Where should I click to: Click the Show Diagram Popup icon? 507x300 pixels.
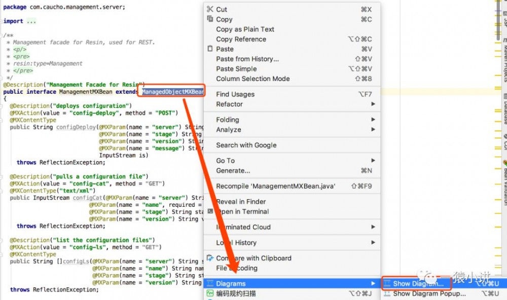[x=387, y=293]
